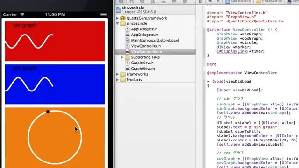Screen dimensions: 299x168
Task: Open the issue navigator warning icon
Action: tap(153, 1)
